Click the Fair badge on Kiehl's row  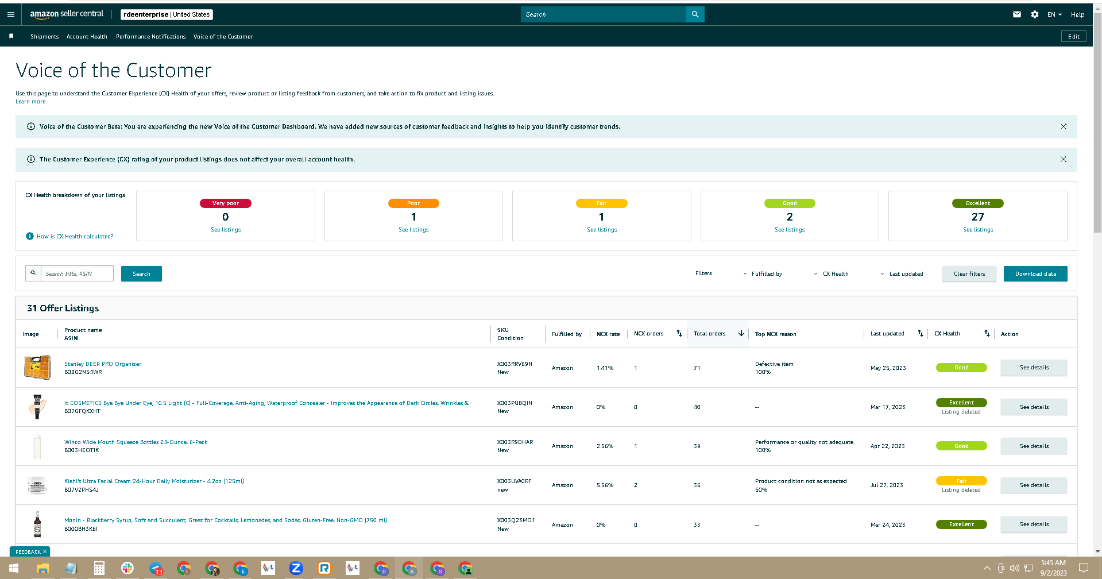click(961, 481)
